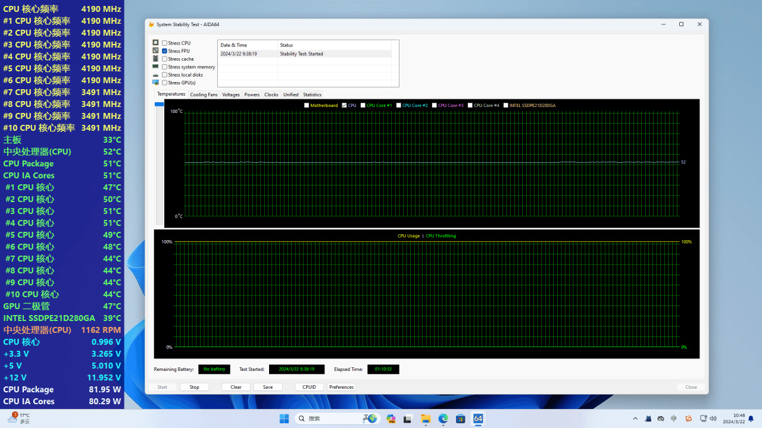
Task: Open Microsoft Store from the taskbar
Action: (x=461, y=418)
